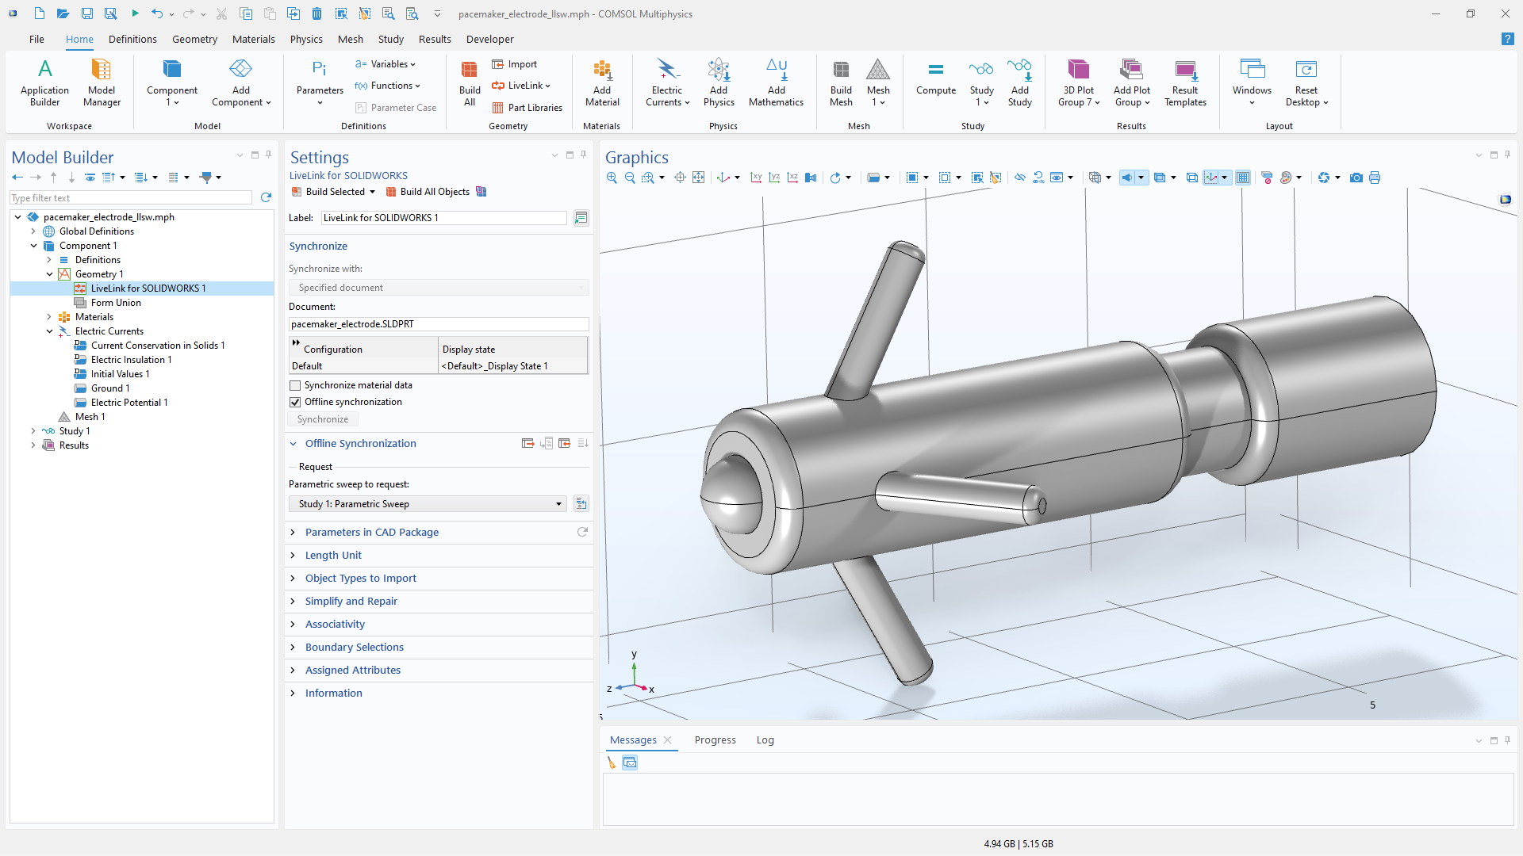Print the current graphics view
This screenshot has width=1523, height=856.
[x=1375, y=178]
